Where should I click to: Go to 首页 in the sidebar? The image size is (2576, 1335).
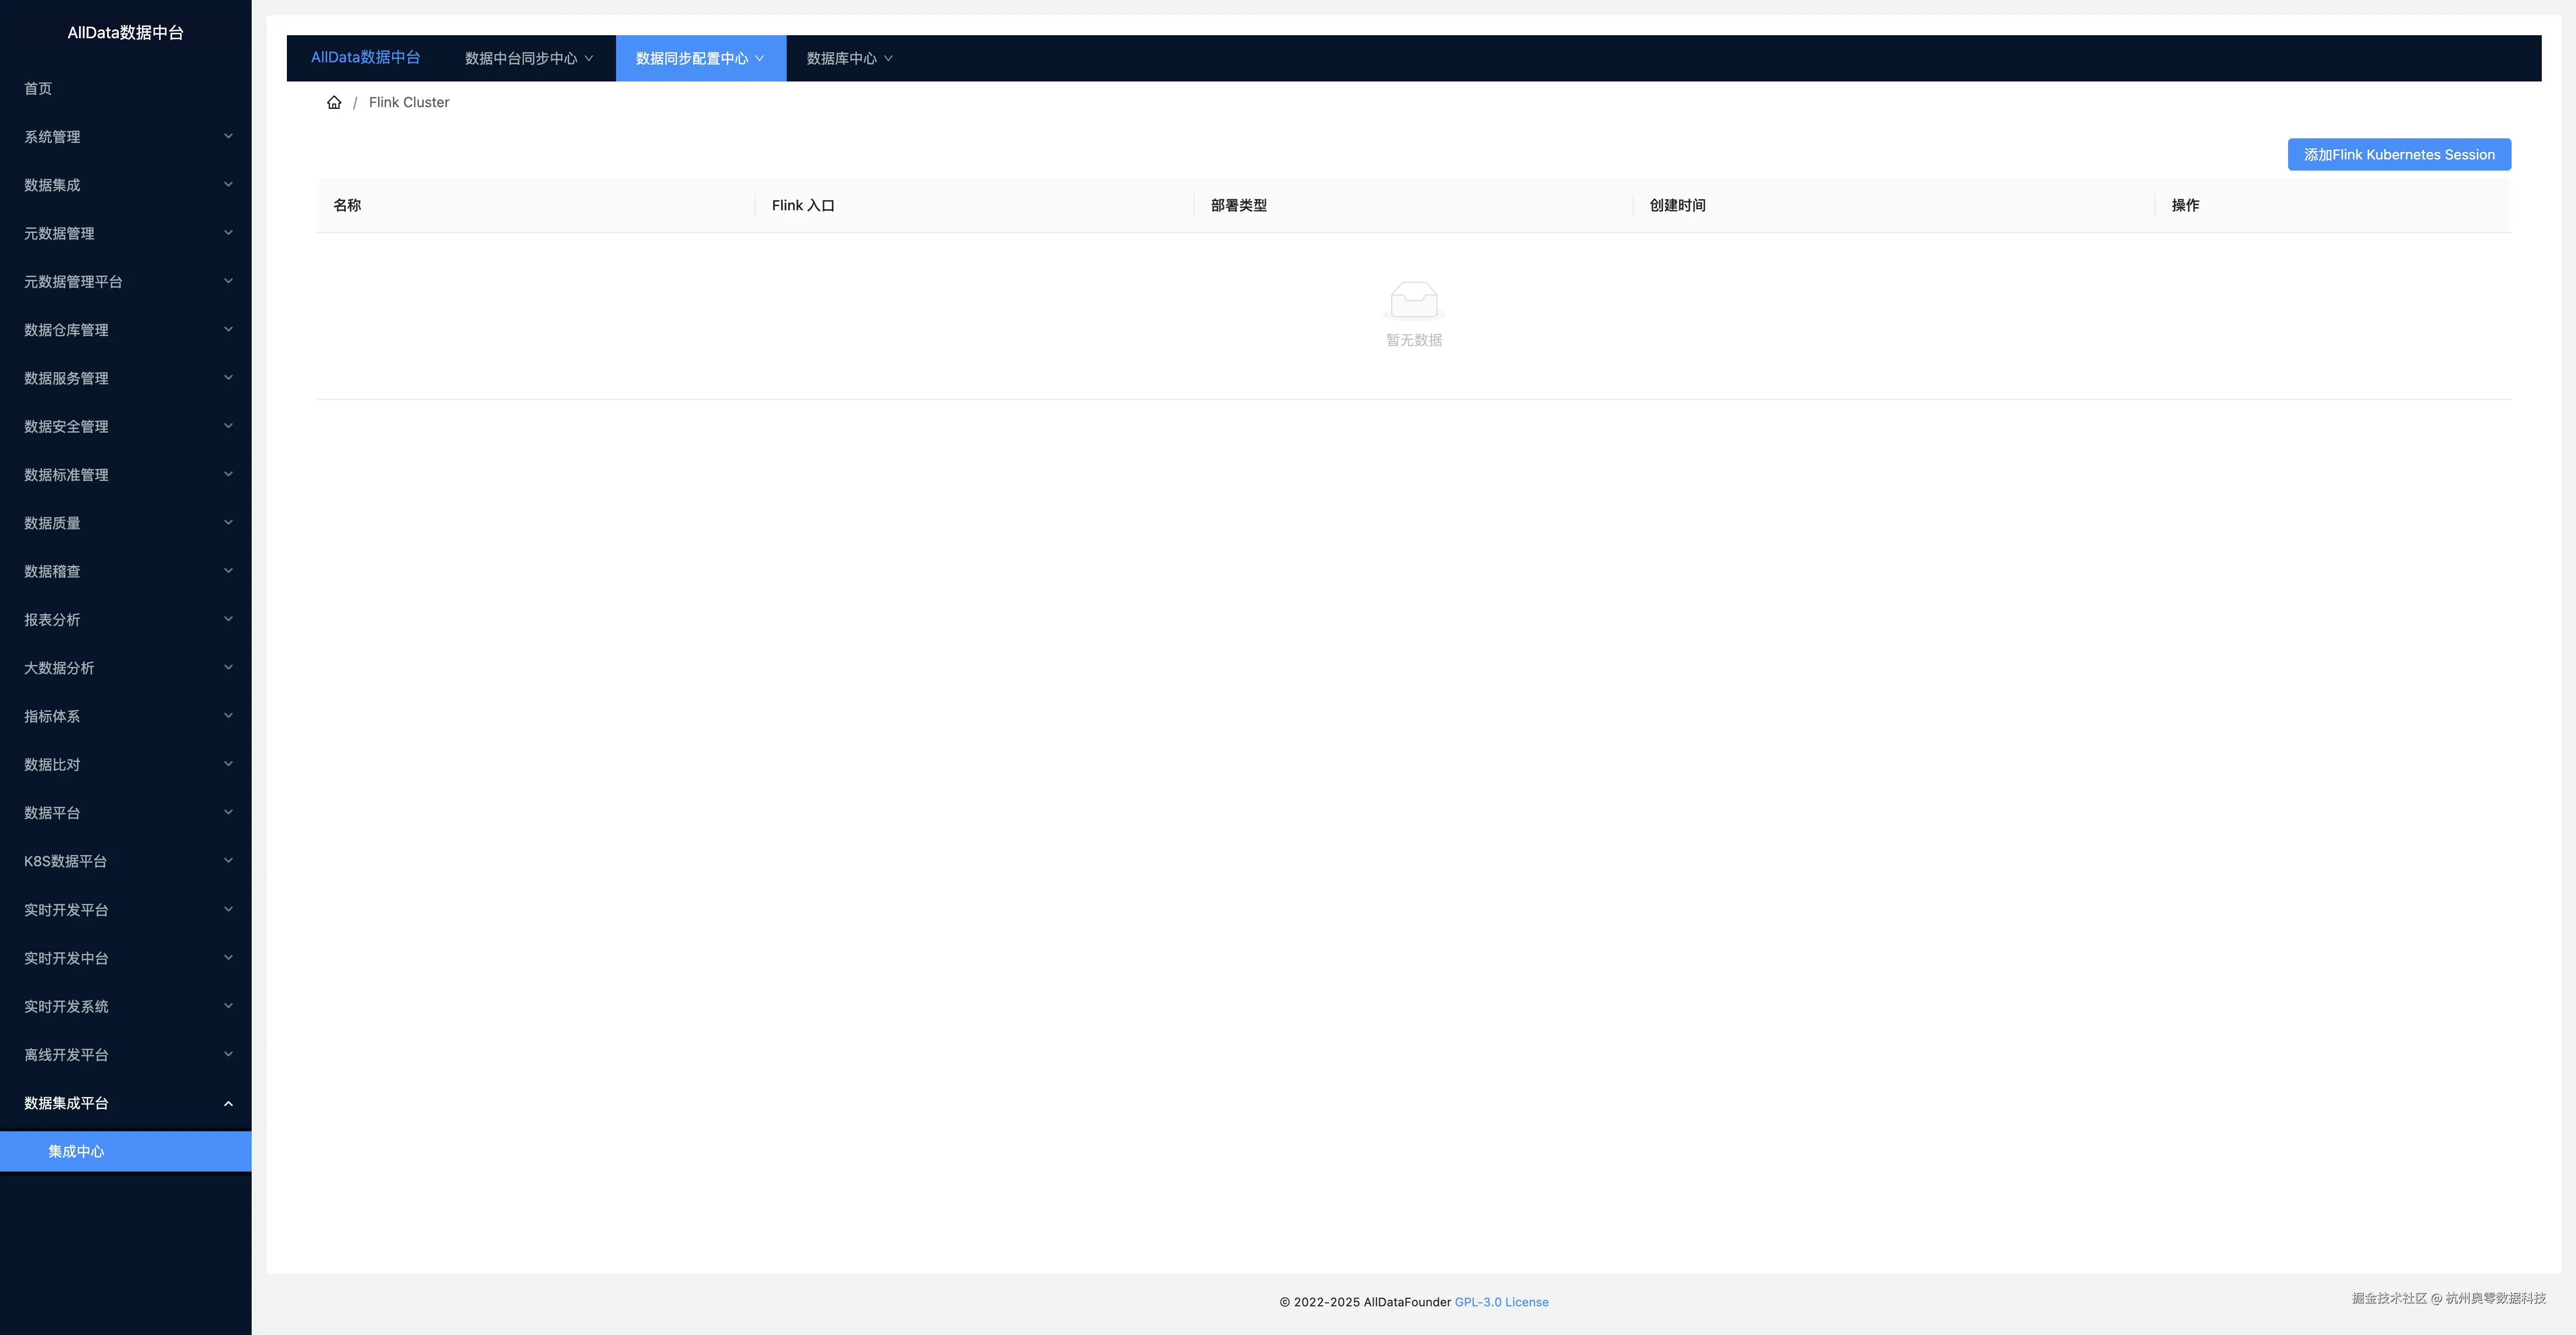tap(38, 88)
